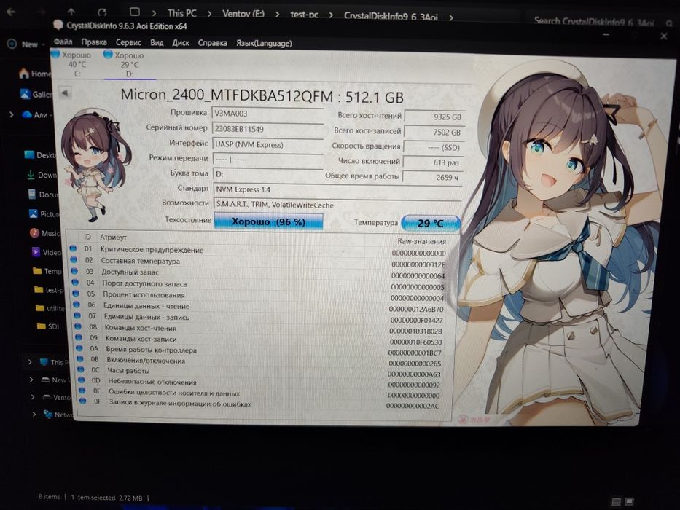Select the Процент использования attribute row

[x=259, y=296]
